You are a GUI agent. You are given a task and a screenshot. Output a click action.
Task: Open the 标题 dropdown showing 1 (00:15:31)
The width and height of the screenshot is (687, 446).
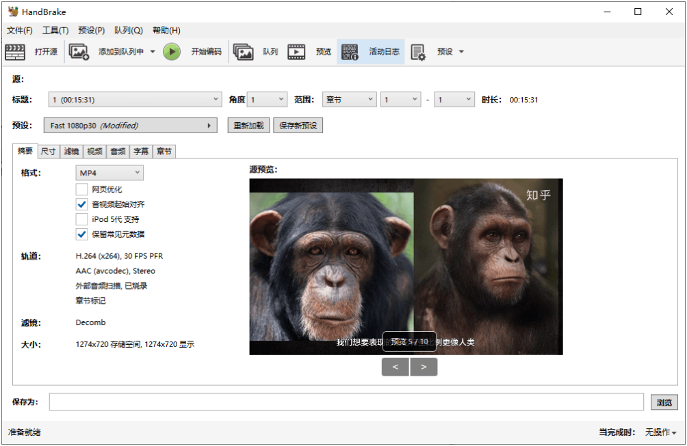pyautogui.click(x=135, y=100)
